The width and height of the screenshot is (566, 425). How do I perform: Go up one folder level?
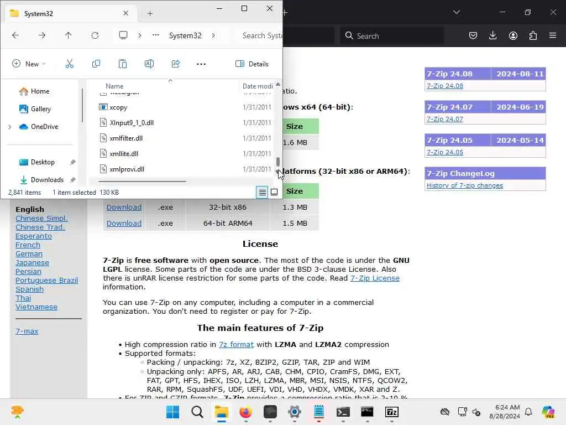[x=68, y=35]
